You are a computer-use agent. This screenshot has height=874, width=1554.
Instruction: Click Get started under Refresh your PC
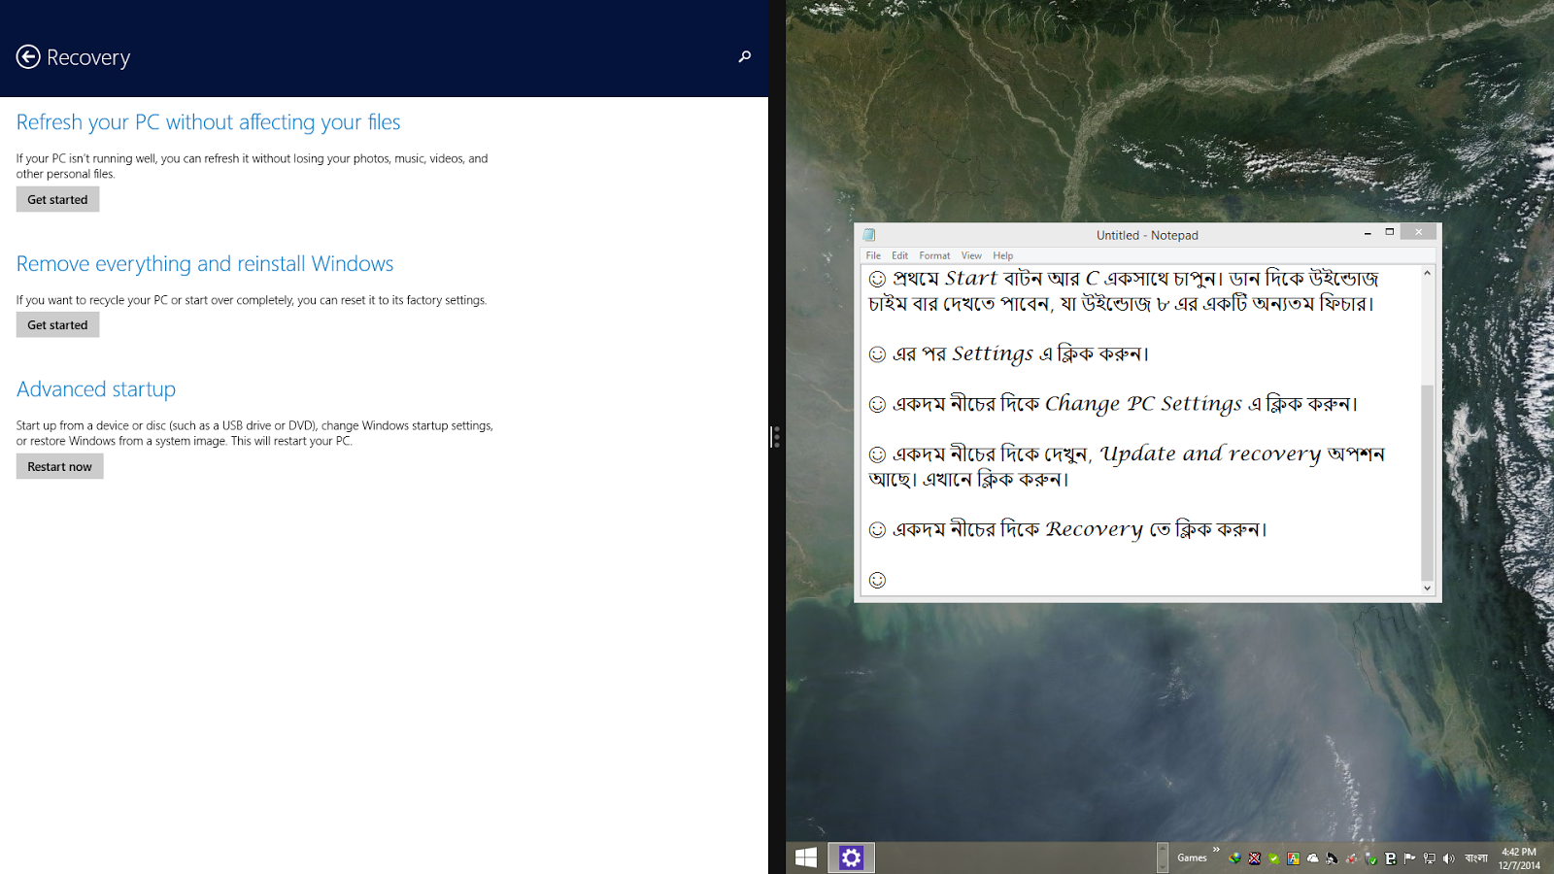pyautogui.click(x=57, y=199)
